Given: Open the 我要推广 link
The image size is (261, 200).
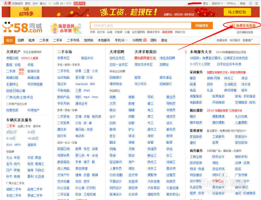Looking at the screenshot, I should click(x=248, y=40).
